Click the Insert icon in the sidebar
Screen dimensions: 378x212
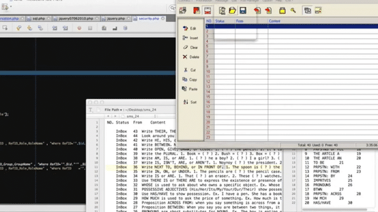point(185,38)
